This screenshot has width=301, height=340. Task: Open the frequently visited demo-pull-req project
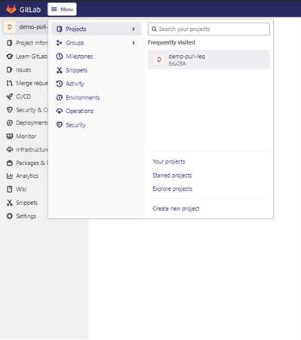[209, 60]
